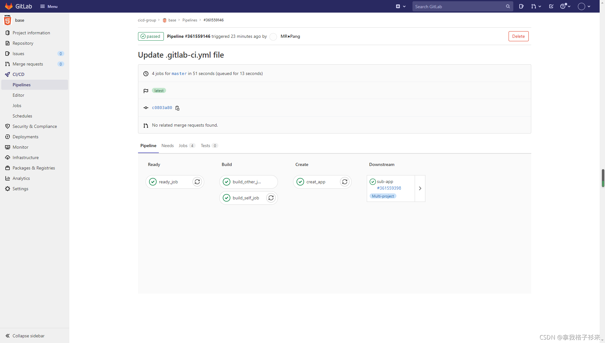Open the To-Do List icon in navbar
The image size is (605, 343).
[x=551, y=6]
